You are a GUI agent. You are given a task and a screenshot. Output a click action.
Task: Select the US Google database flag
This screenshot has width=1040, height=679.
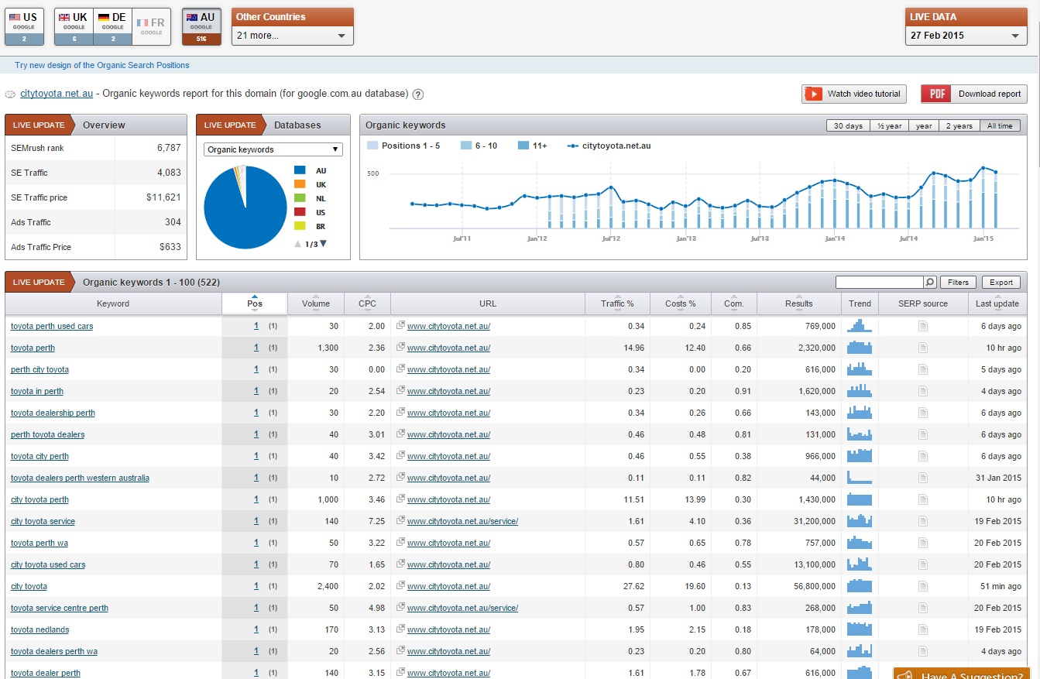(24, 27)
